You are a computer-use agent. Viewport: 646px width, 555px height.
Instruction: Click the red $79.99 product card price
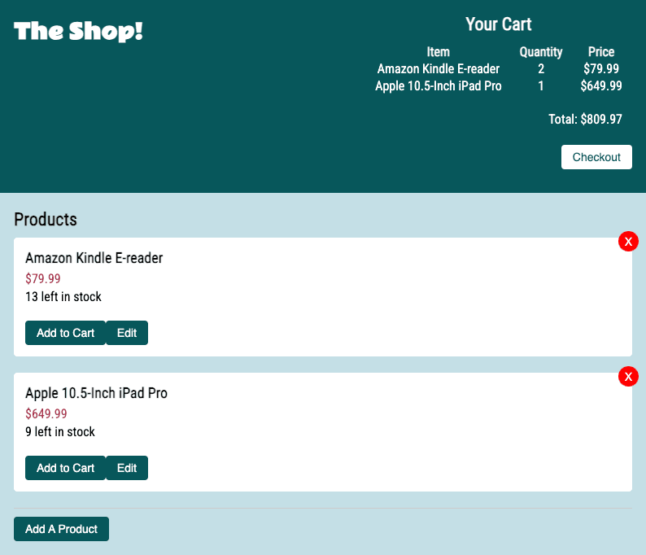(x=43, y=278)
